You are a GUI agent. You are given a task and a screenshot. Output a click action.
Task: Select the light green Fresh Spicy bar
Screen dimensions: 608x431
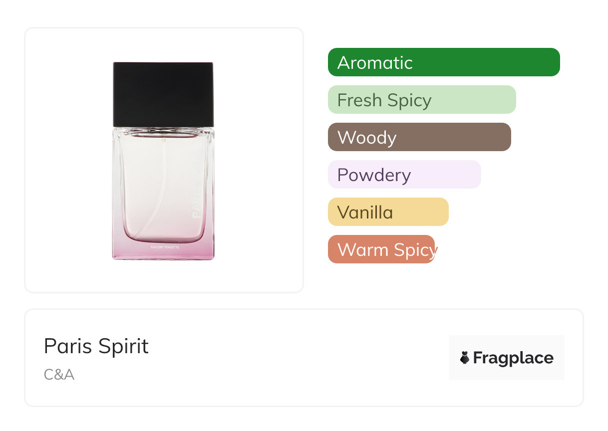point(422,100)
